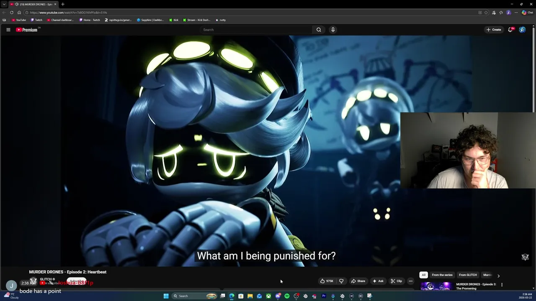The image size is (536, 301).
Task: Open more actions ellipsis below video
Action: coord(410,281)
